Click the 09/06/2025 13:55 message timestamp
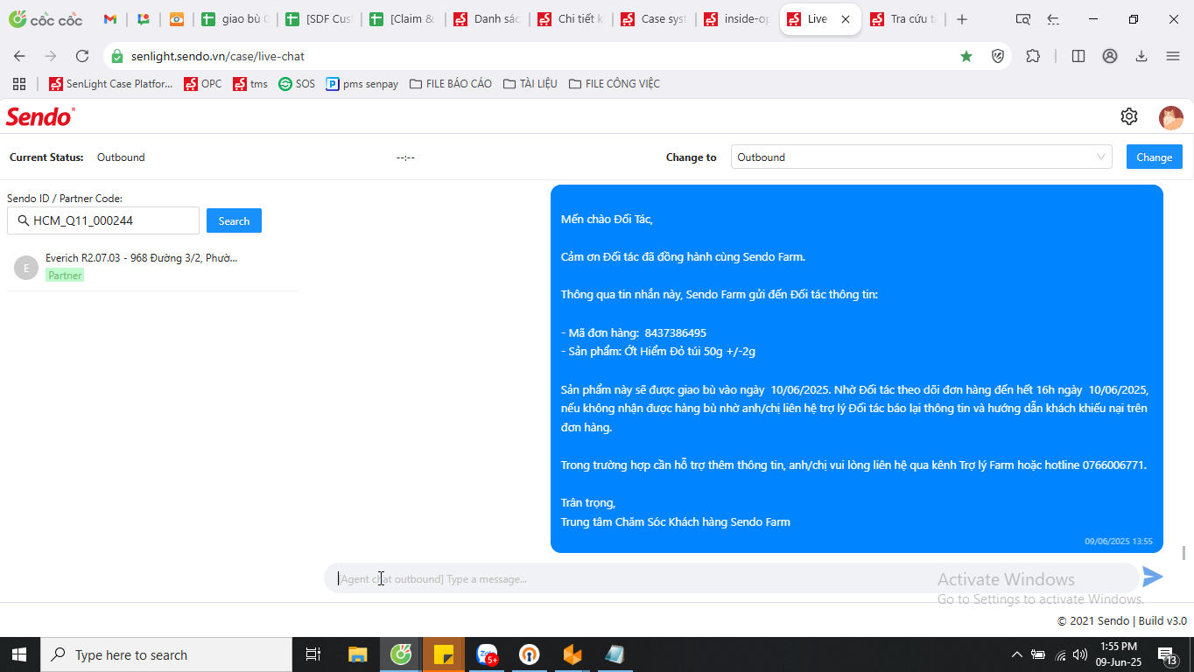This screenshot has width=1194, height=672. [x=1118, y=542]
